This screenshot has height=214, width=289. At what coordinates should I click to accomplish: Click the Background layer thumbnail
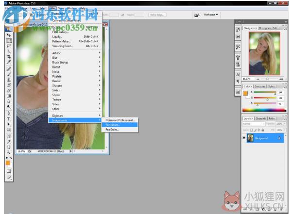[250, 138]
